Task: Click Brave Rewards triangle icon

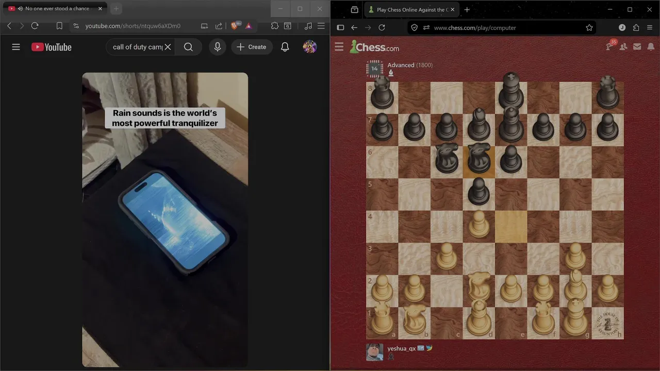Action: click(249, 26)
